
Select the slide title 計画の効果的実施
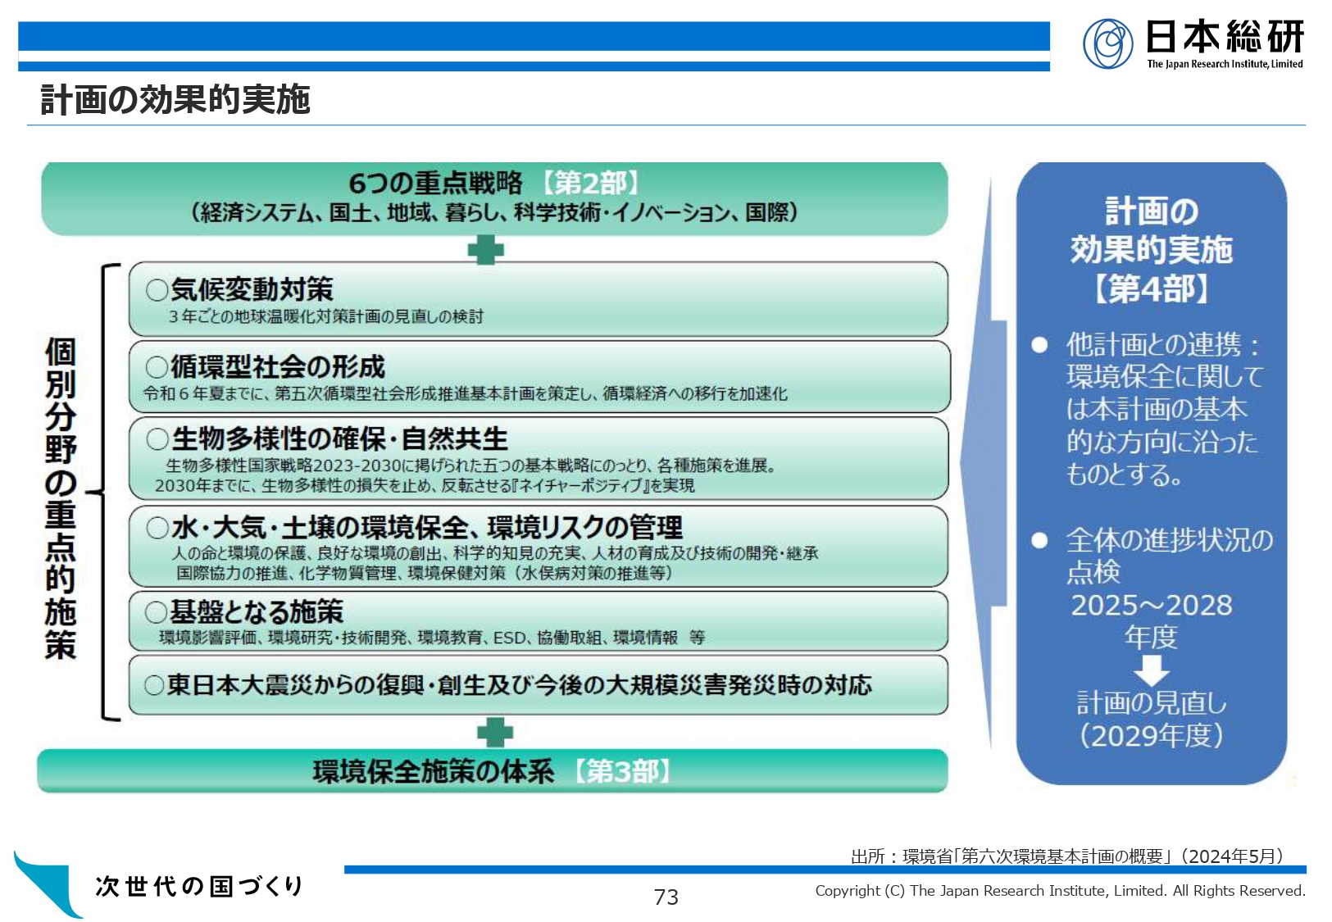click(x=175, y=100)
